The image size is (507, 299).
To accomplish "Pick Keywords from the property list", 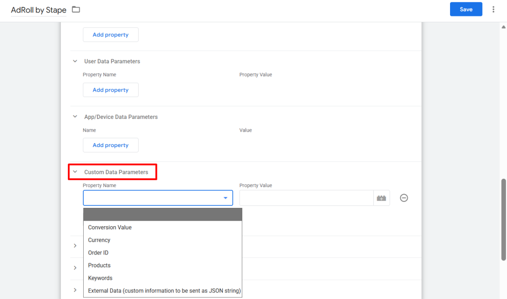I will point(100,278).
